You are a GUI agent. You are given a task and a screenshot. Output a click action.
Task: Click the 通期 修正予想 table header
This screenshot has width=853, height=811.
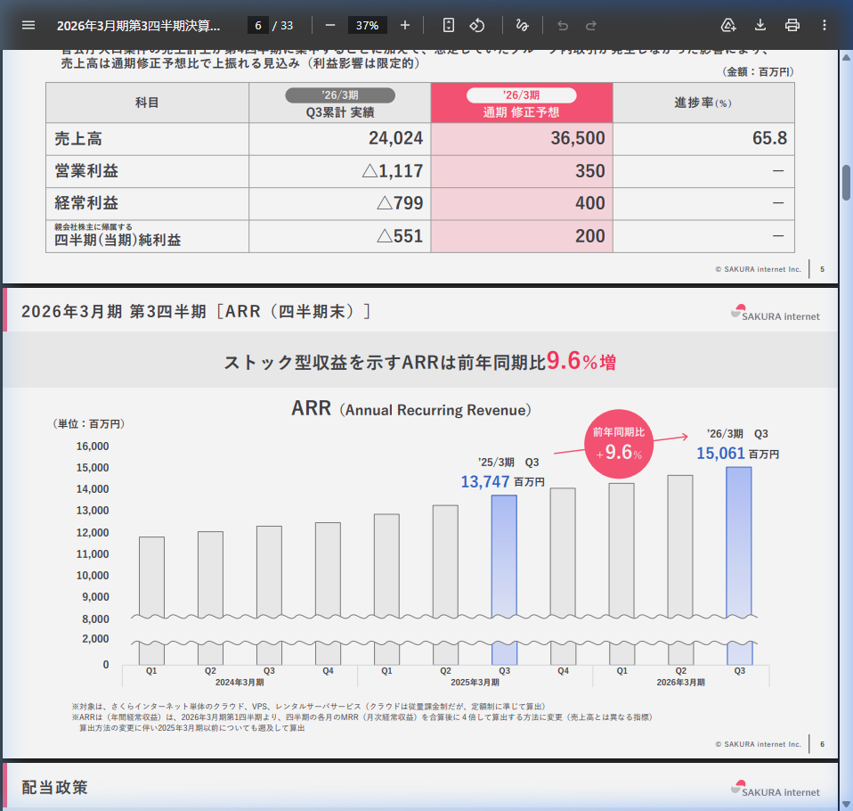[x=522, y=103]
